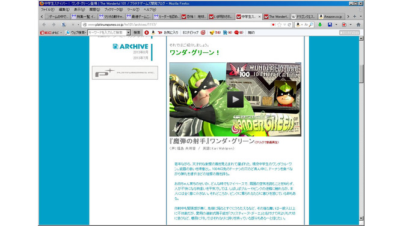Click the ECナビ keyword input field
Screen dimensions: 403x226
pos(107,32)
